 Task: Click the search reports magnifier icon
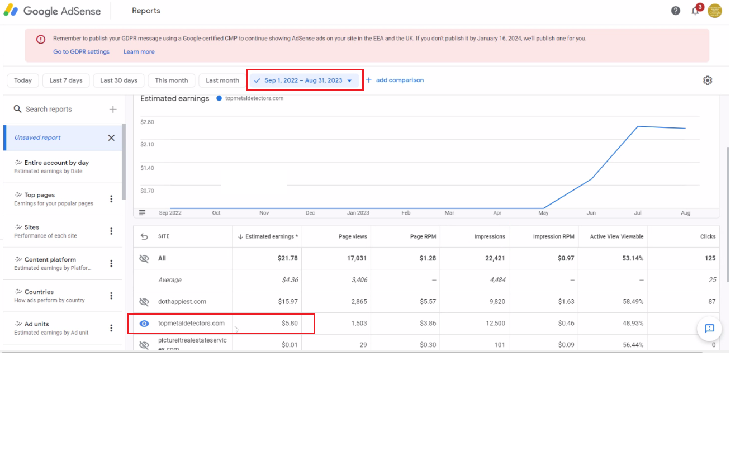pyautogui.click(x=18, y=109)
